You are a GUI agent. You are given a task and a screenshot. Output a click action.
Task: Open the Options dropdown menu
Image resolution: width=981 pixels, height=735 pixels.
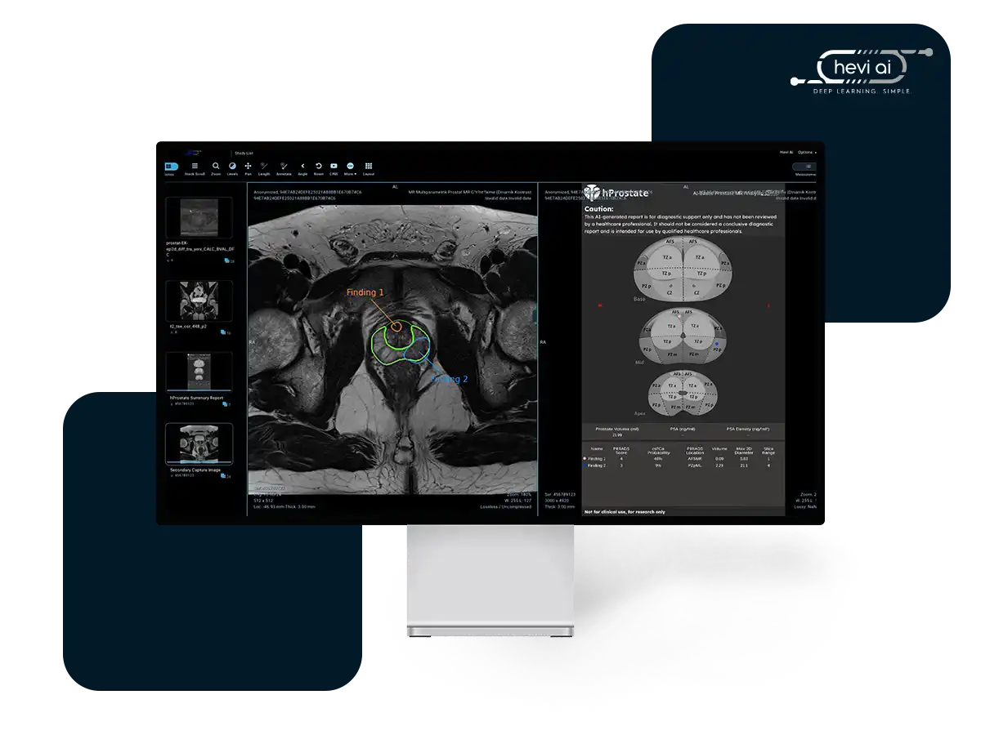(807, 152)
